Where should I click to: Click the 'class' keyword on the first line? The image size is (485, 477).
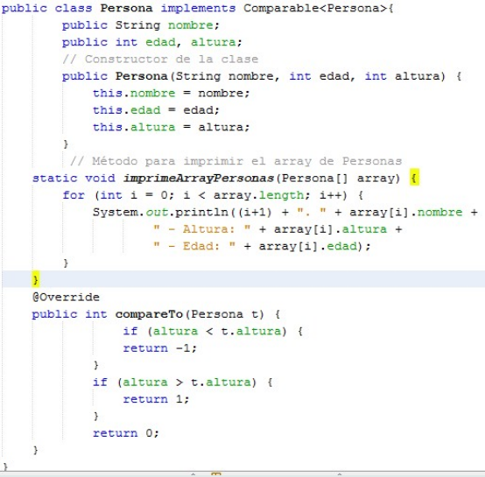click(74, 8)
